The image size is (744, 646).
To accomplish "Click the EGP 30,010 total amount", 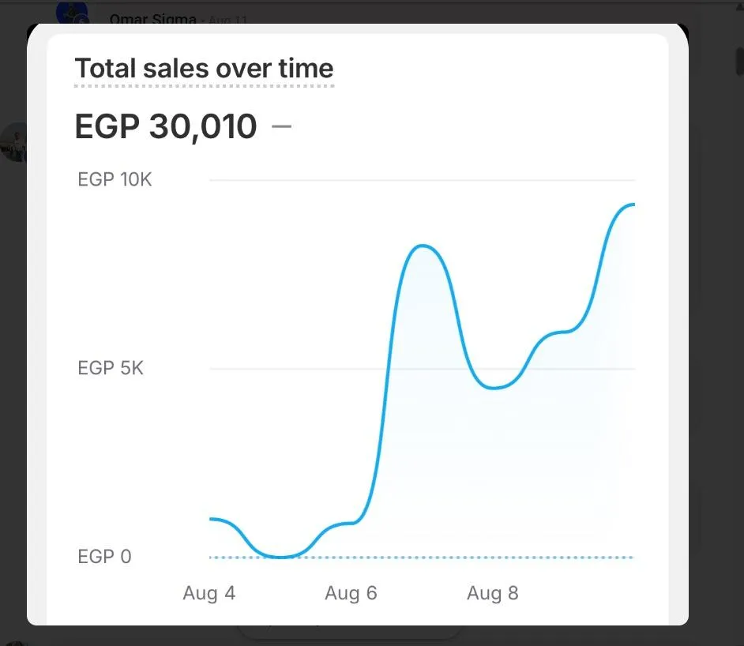I will point(166,127).
